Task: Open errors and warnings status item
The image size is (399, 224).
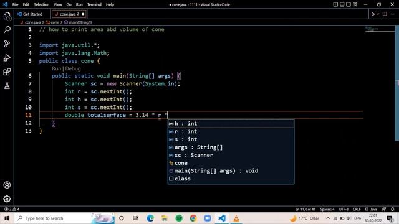Action: point(12,209)
